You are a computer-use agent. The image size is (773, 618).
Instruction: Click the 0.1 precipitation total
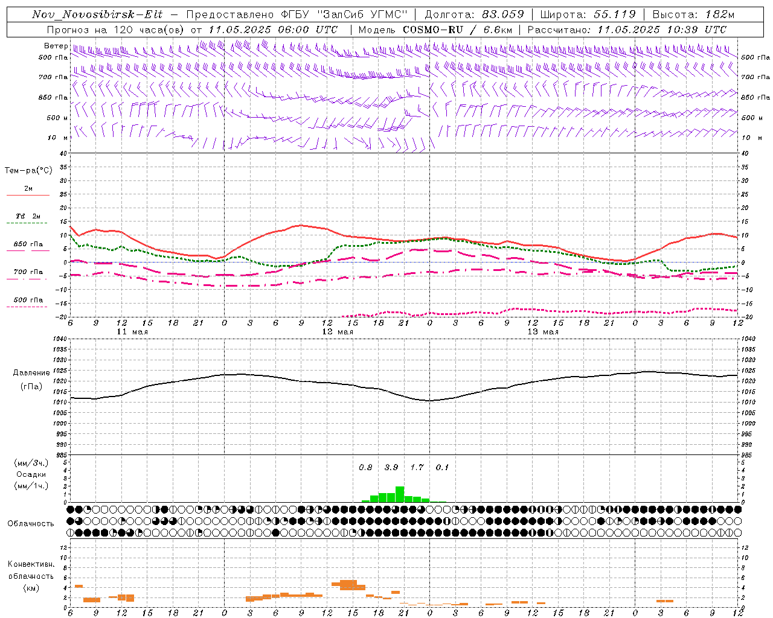tap(442, 467)
